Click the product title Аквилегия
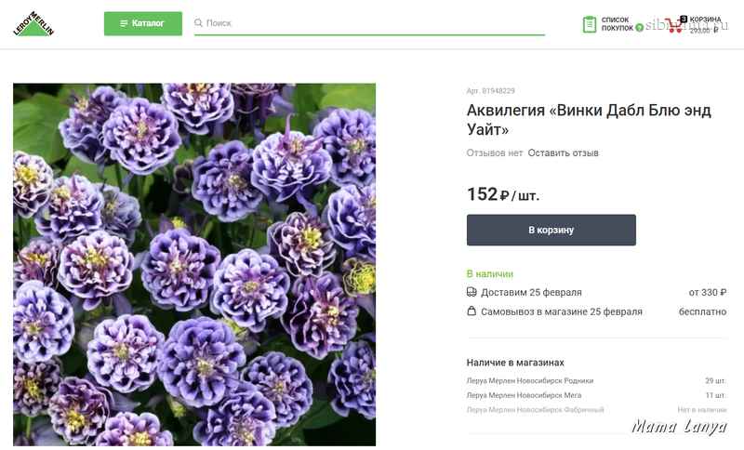 coord(588,120)
